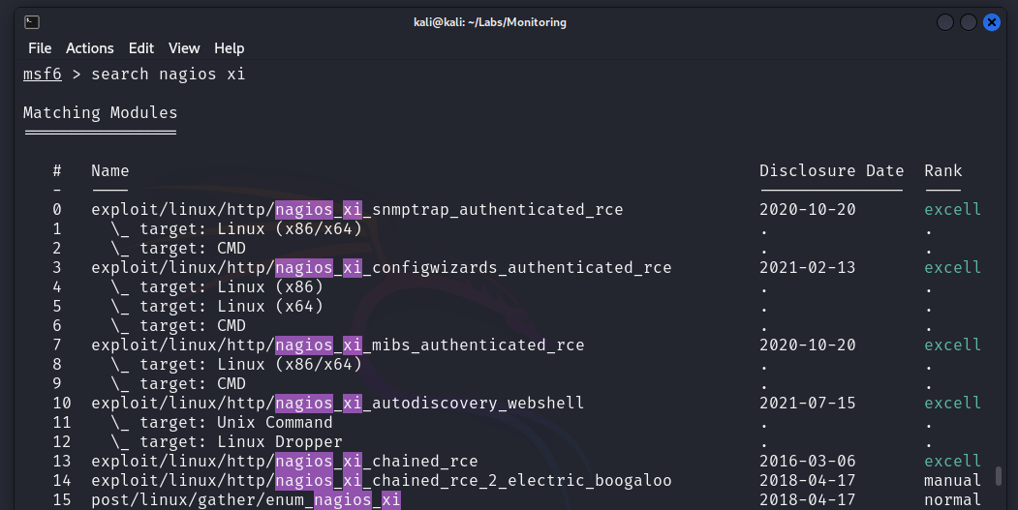Screen dimensions: 1018x510
Task: Open the Actions menu
Action: click(90, 48)
